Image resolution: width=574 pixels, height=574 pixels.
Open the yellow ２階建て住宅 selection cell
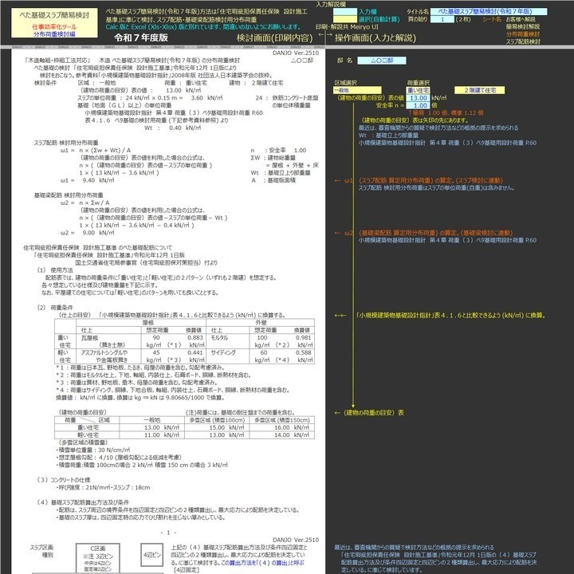[x=480, y=90]
